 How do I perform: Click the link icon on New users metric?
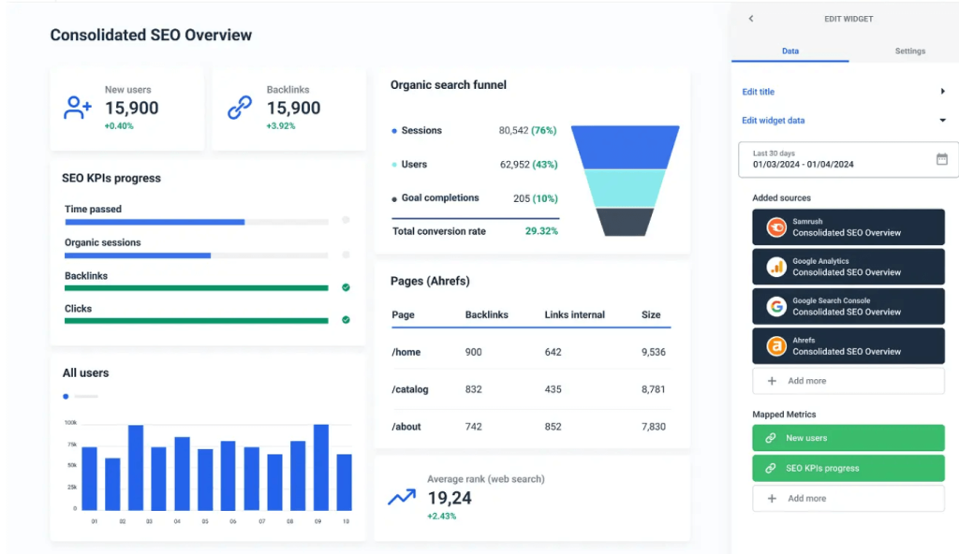pyautogui.click(x=771, y=438)
